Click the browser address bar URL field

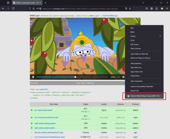(x=80, y=9)
